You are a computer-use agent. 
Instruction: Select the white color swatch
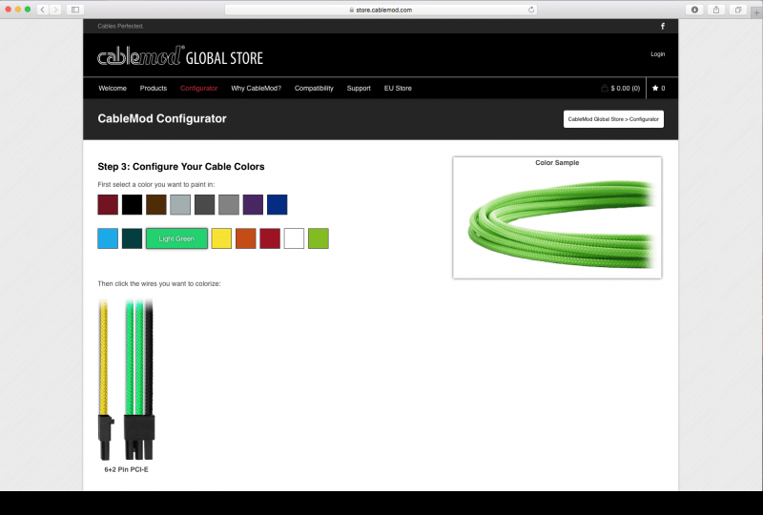(294, 238)
